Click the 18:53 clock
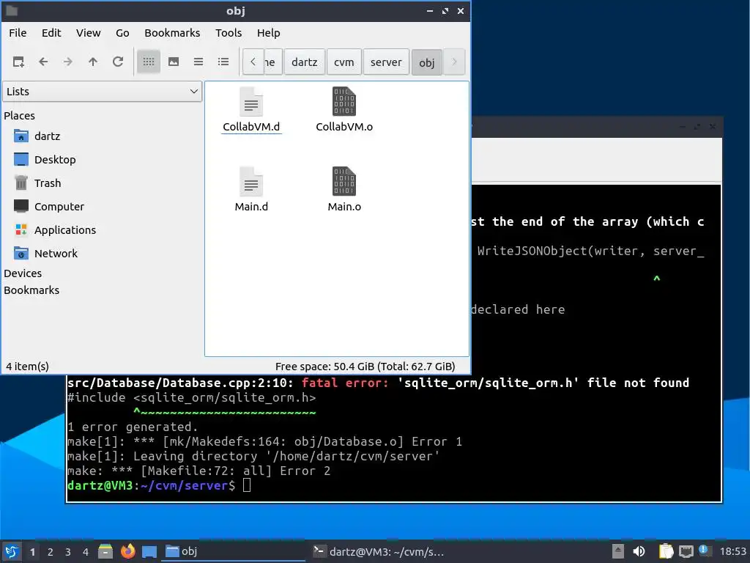 [x=732, y=551]
